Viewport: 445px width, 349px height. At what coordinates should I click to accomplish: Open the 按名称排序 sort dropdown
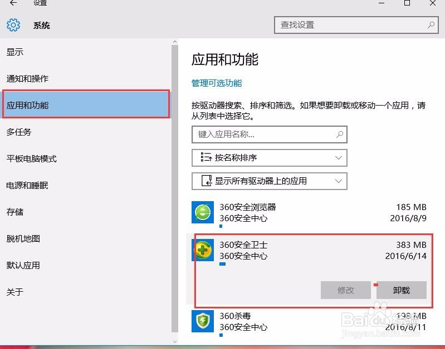(x=270, y=158)
